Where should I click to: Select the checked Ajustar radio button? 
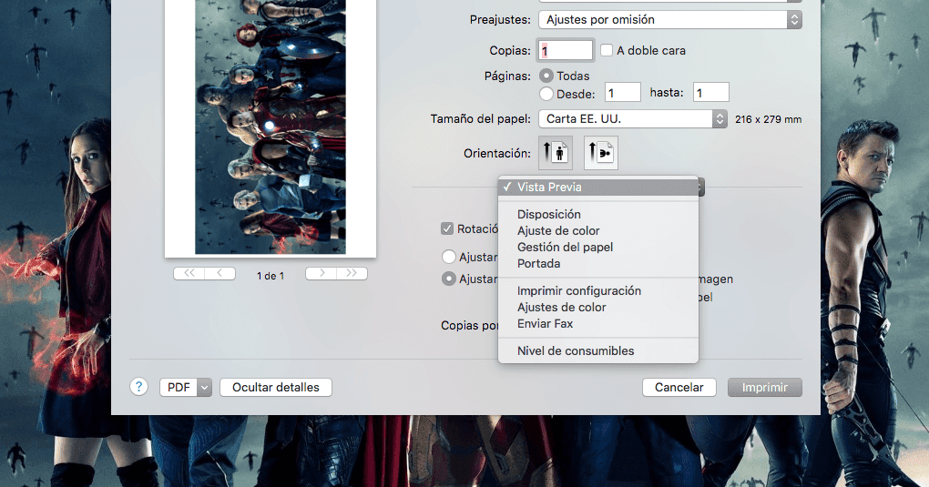point(448,279)
